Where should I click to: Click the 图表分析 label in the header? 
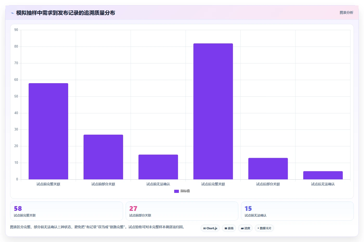[x=346, y=12]
